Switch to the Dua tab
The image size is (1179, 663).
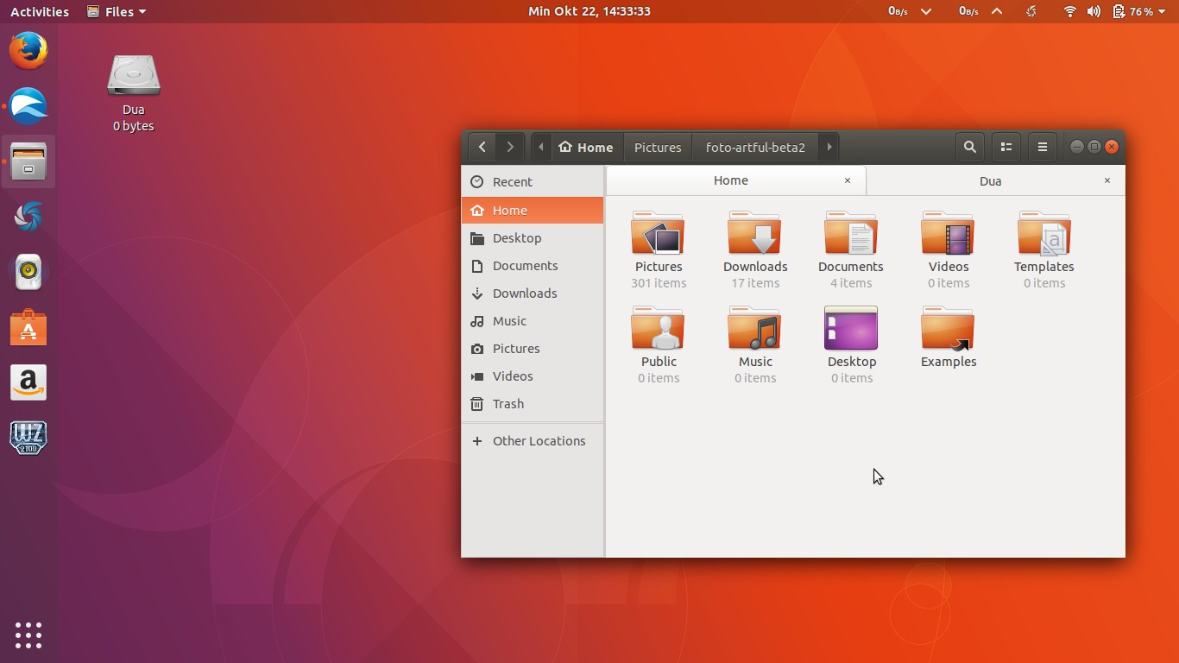[x=990, y=181]
